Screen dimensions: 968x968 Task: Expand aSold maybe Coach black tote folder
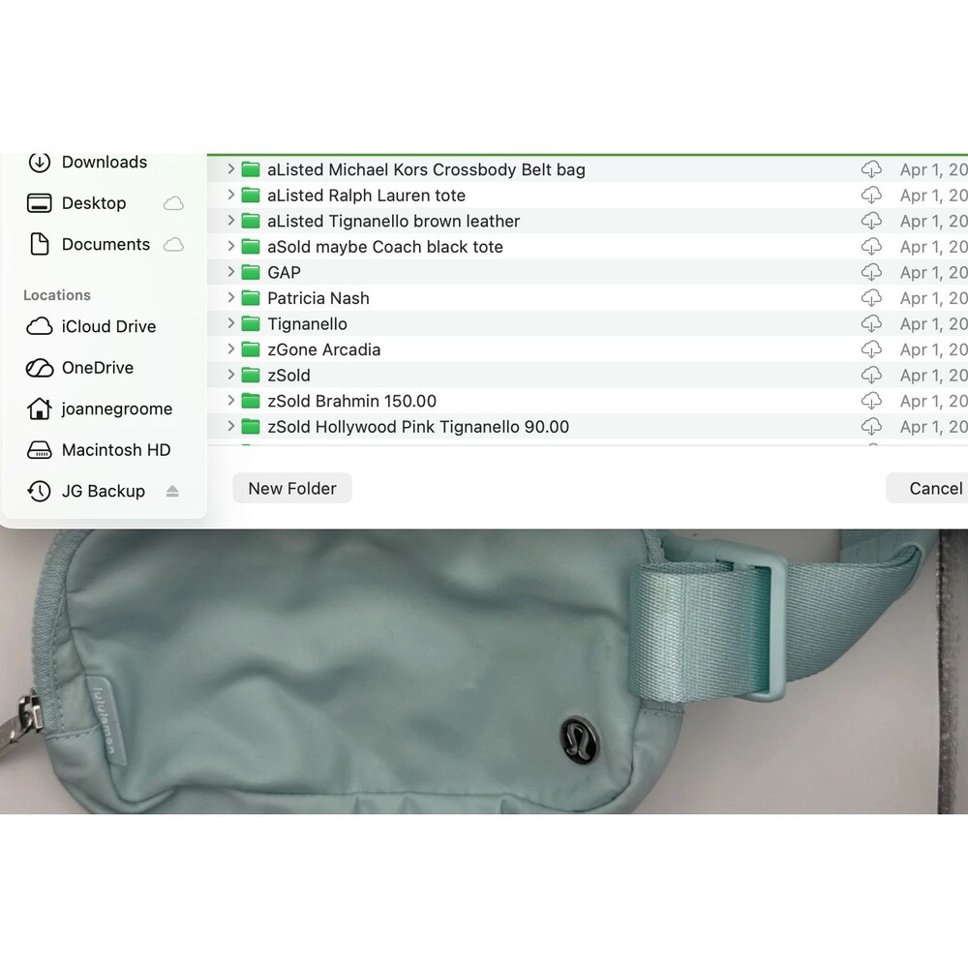230,246
